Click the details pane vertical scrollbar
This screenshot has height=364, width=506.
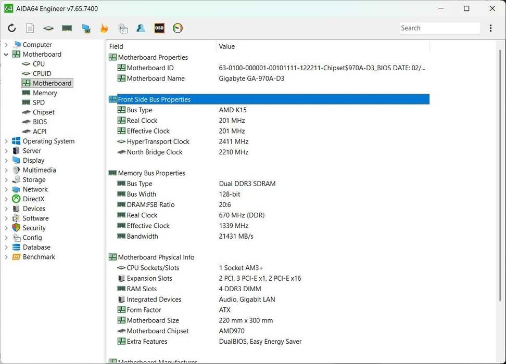point(500,176)
